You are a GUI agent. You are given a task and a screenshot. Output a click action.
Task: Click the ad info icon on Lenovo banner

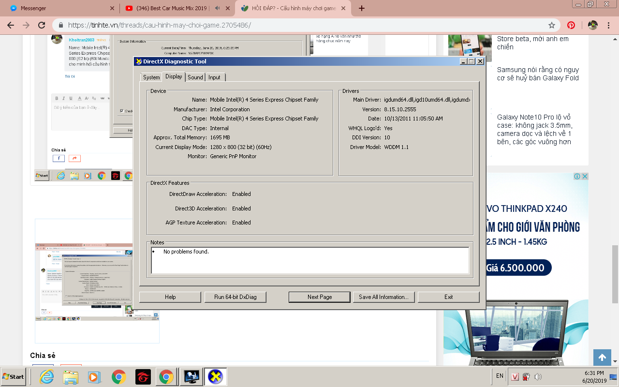tap(577, 177)
